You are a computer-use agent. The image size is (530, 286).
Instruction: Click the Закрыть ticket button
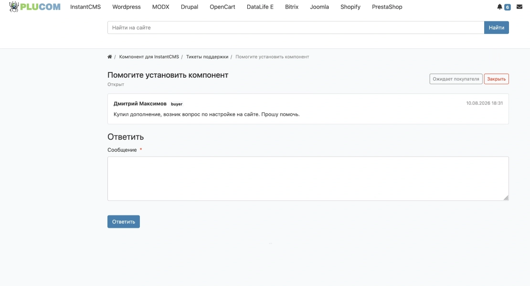click(496, 79)
